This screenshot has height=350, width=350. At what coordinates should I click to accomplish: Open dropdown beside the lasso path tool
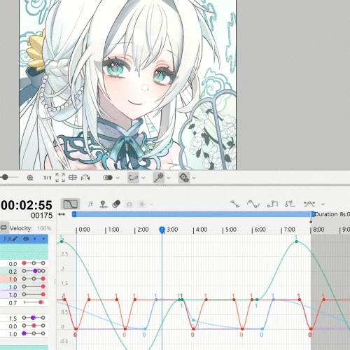click(x=143, y=178)
